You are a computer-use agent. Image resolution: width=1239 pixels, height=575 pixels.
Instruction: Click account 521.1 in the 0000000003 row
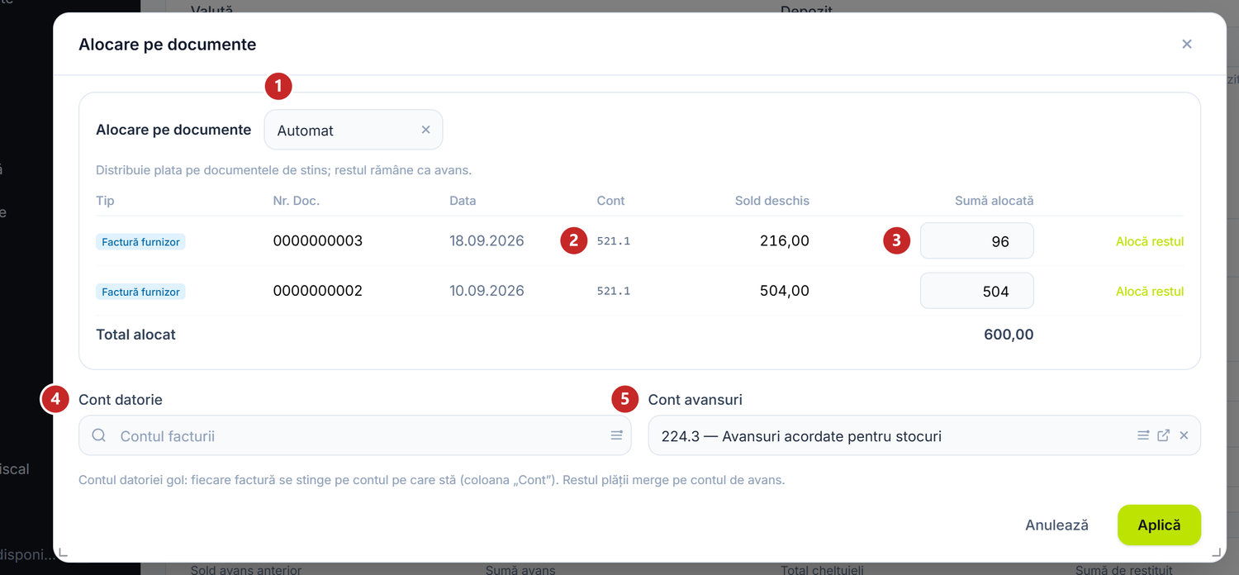(x=614, y=241)
